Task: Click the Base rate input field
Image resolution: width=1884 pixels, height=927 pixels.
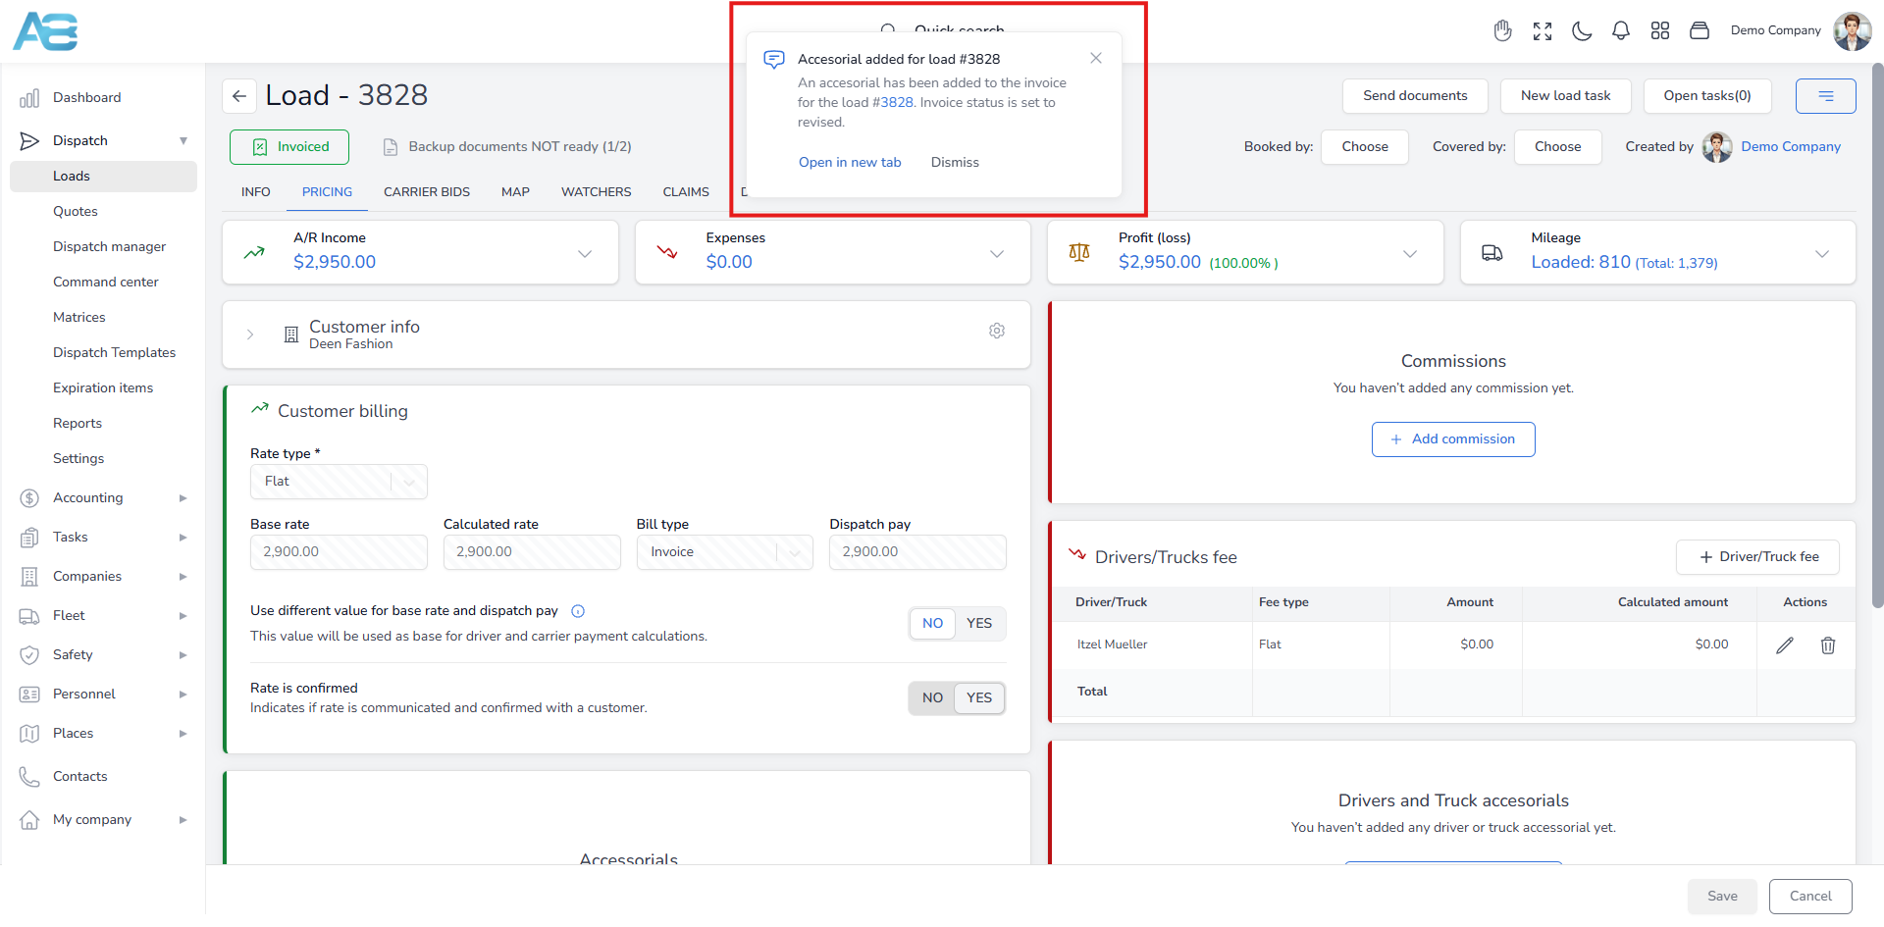Action: [339, 552]
